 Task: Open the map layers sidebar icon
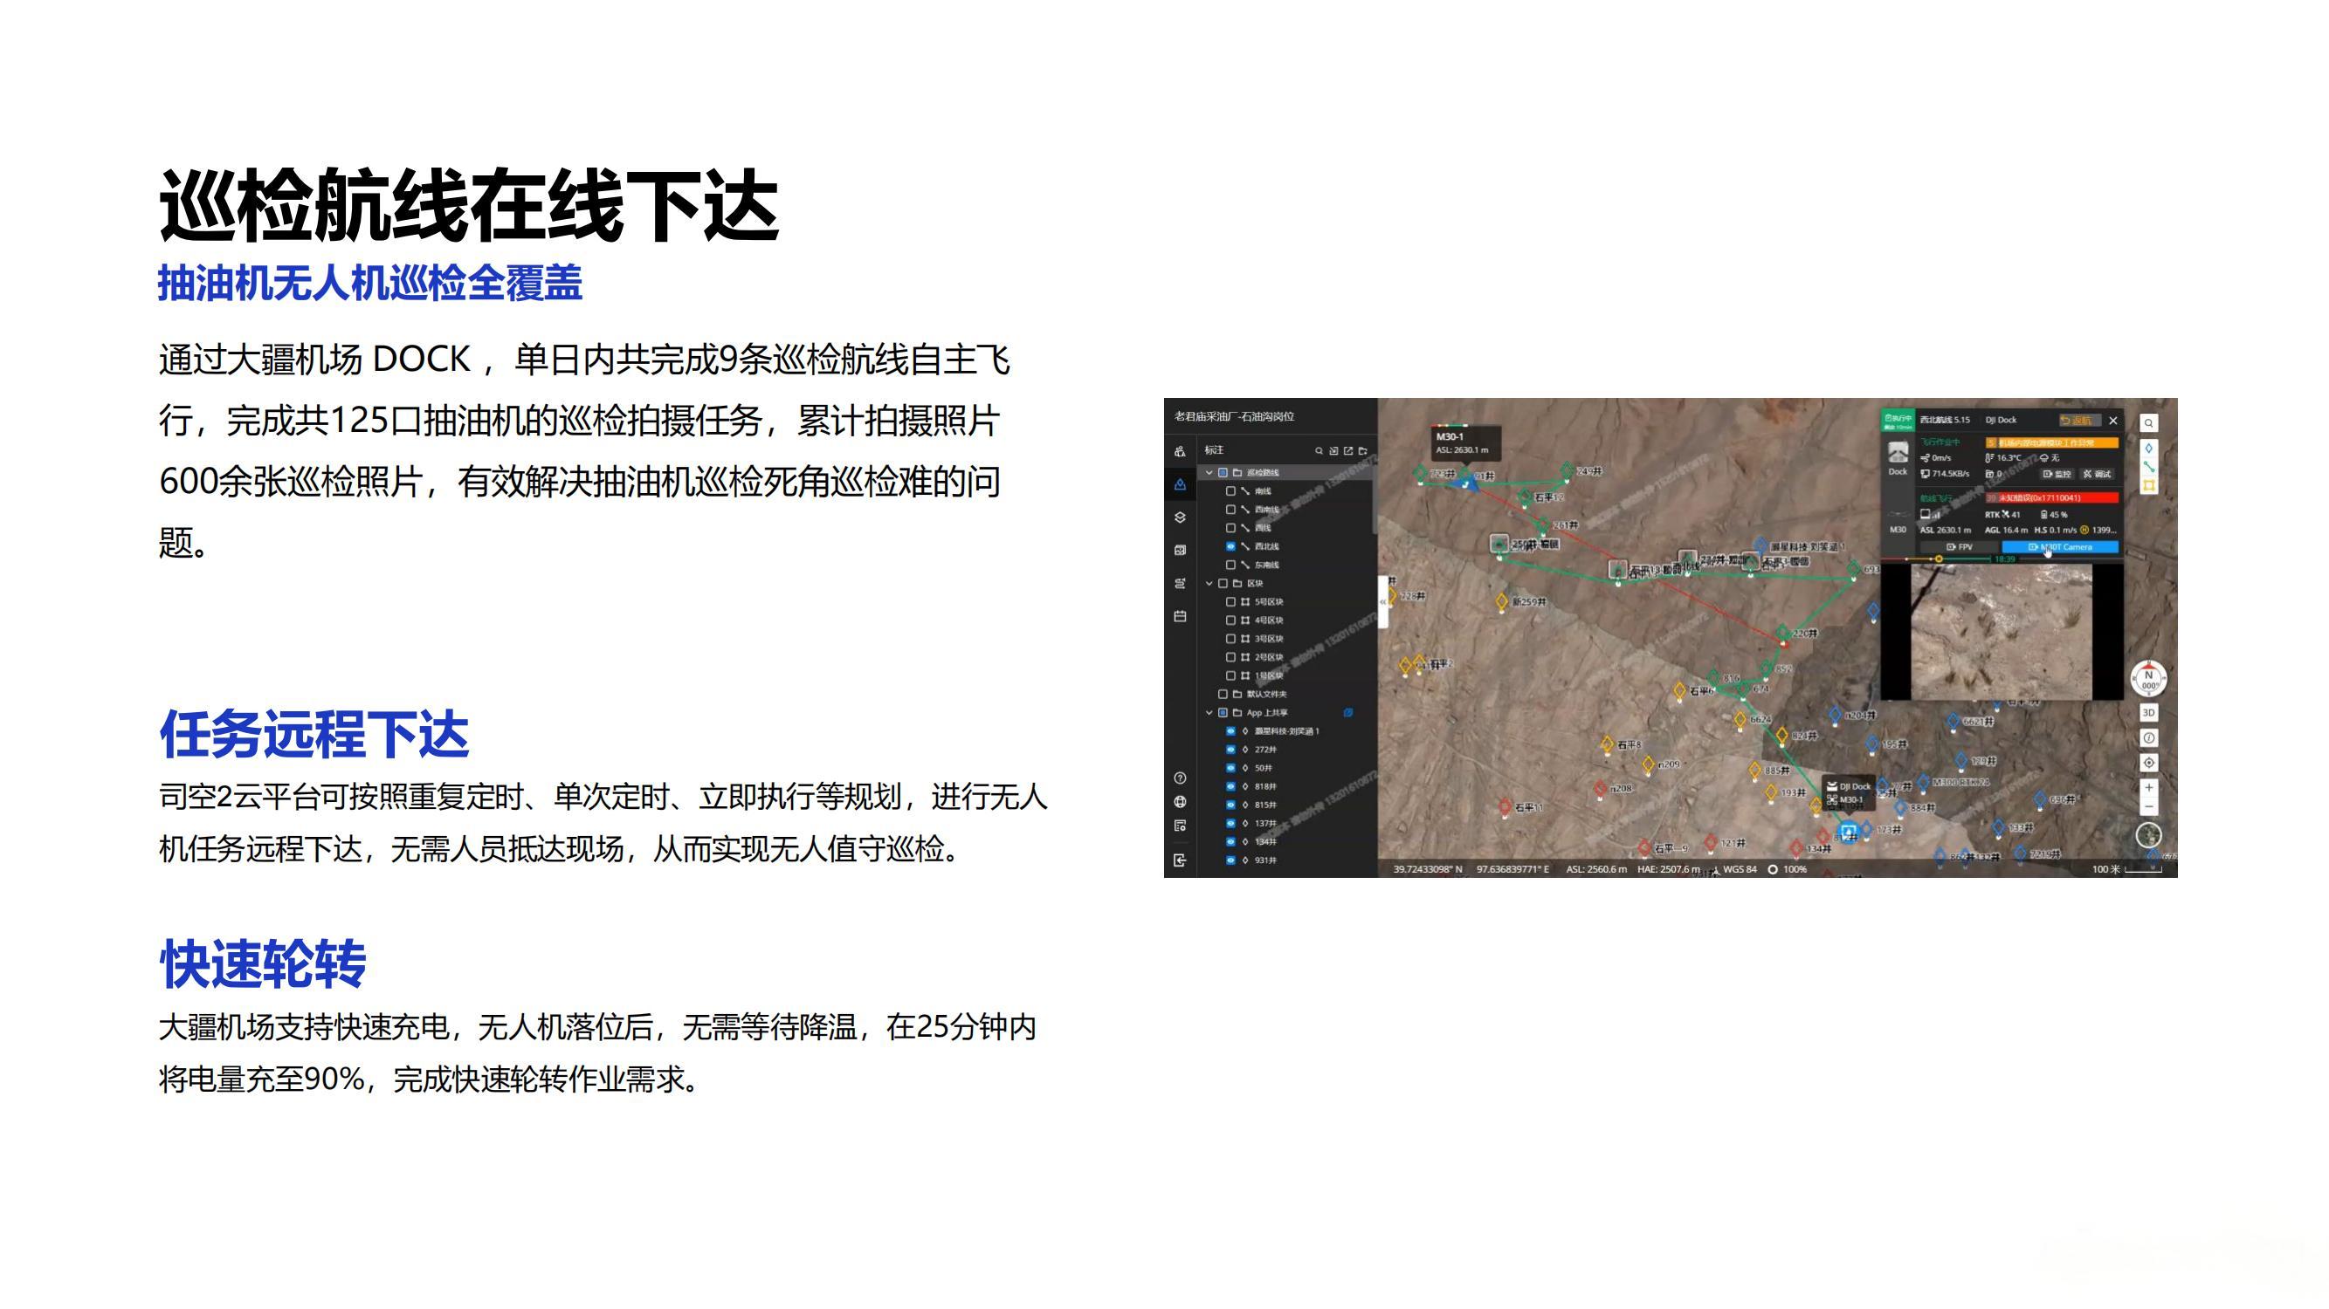tap(1180, 517)
